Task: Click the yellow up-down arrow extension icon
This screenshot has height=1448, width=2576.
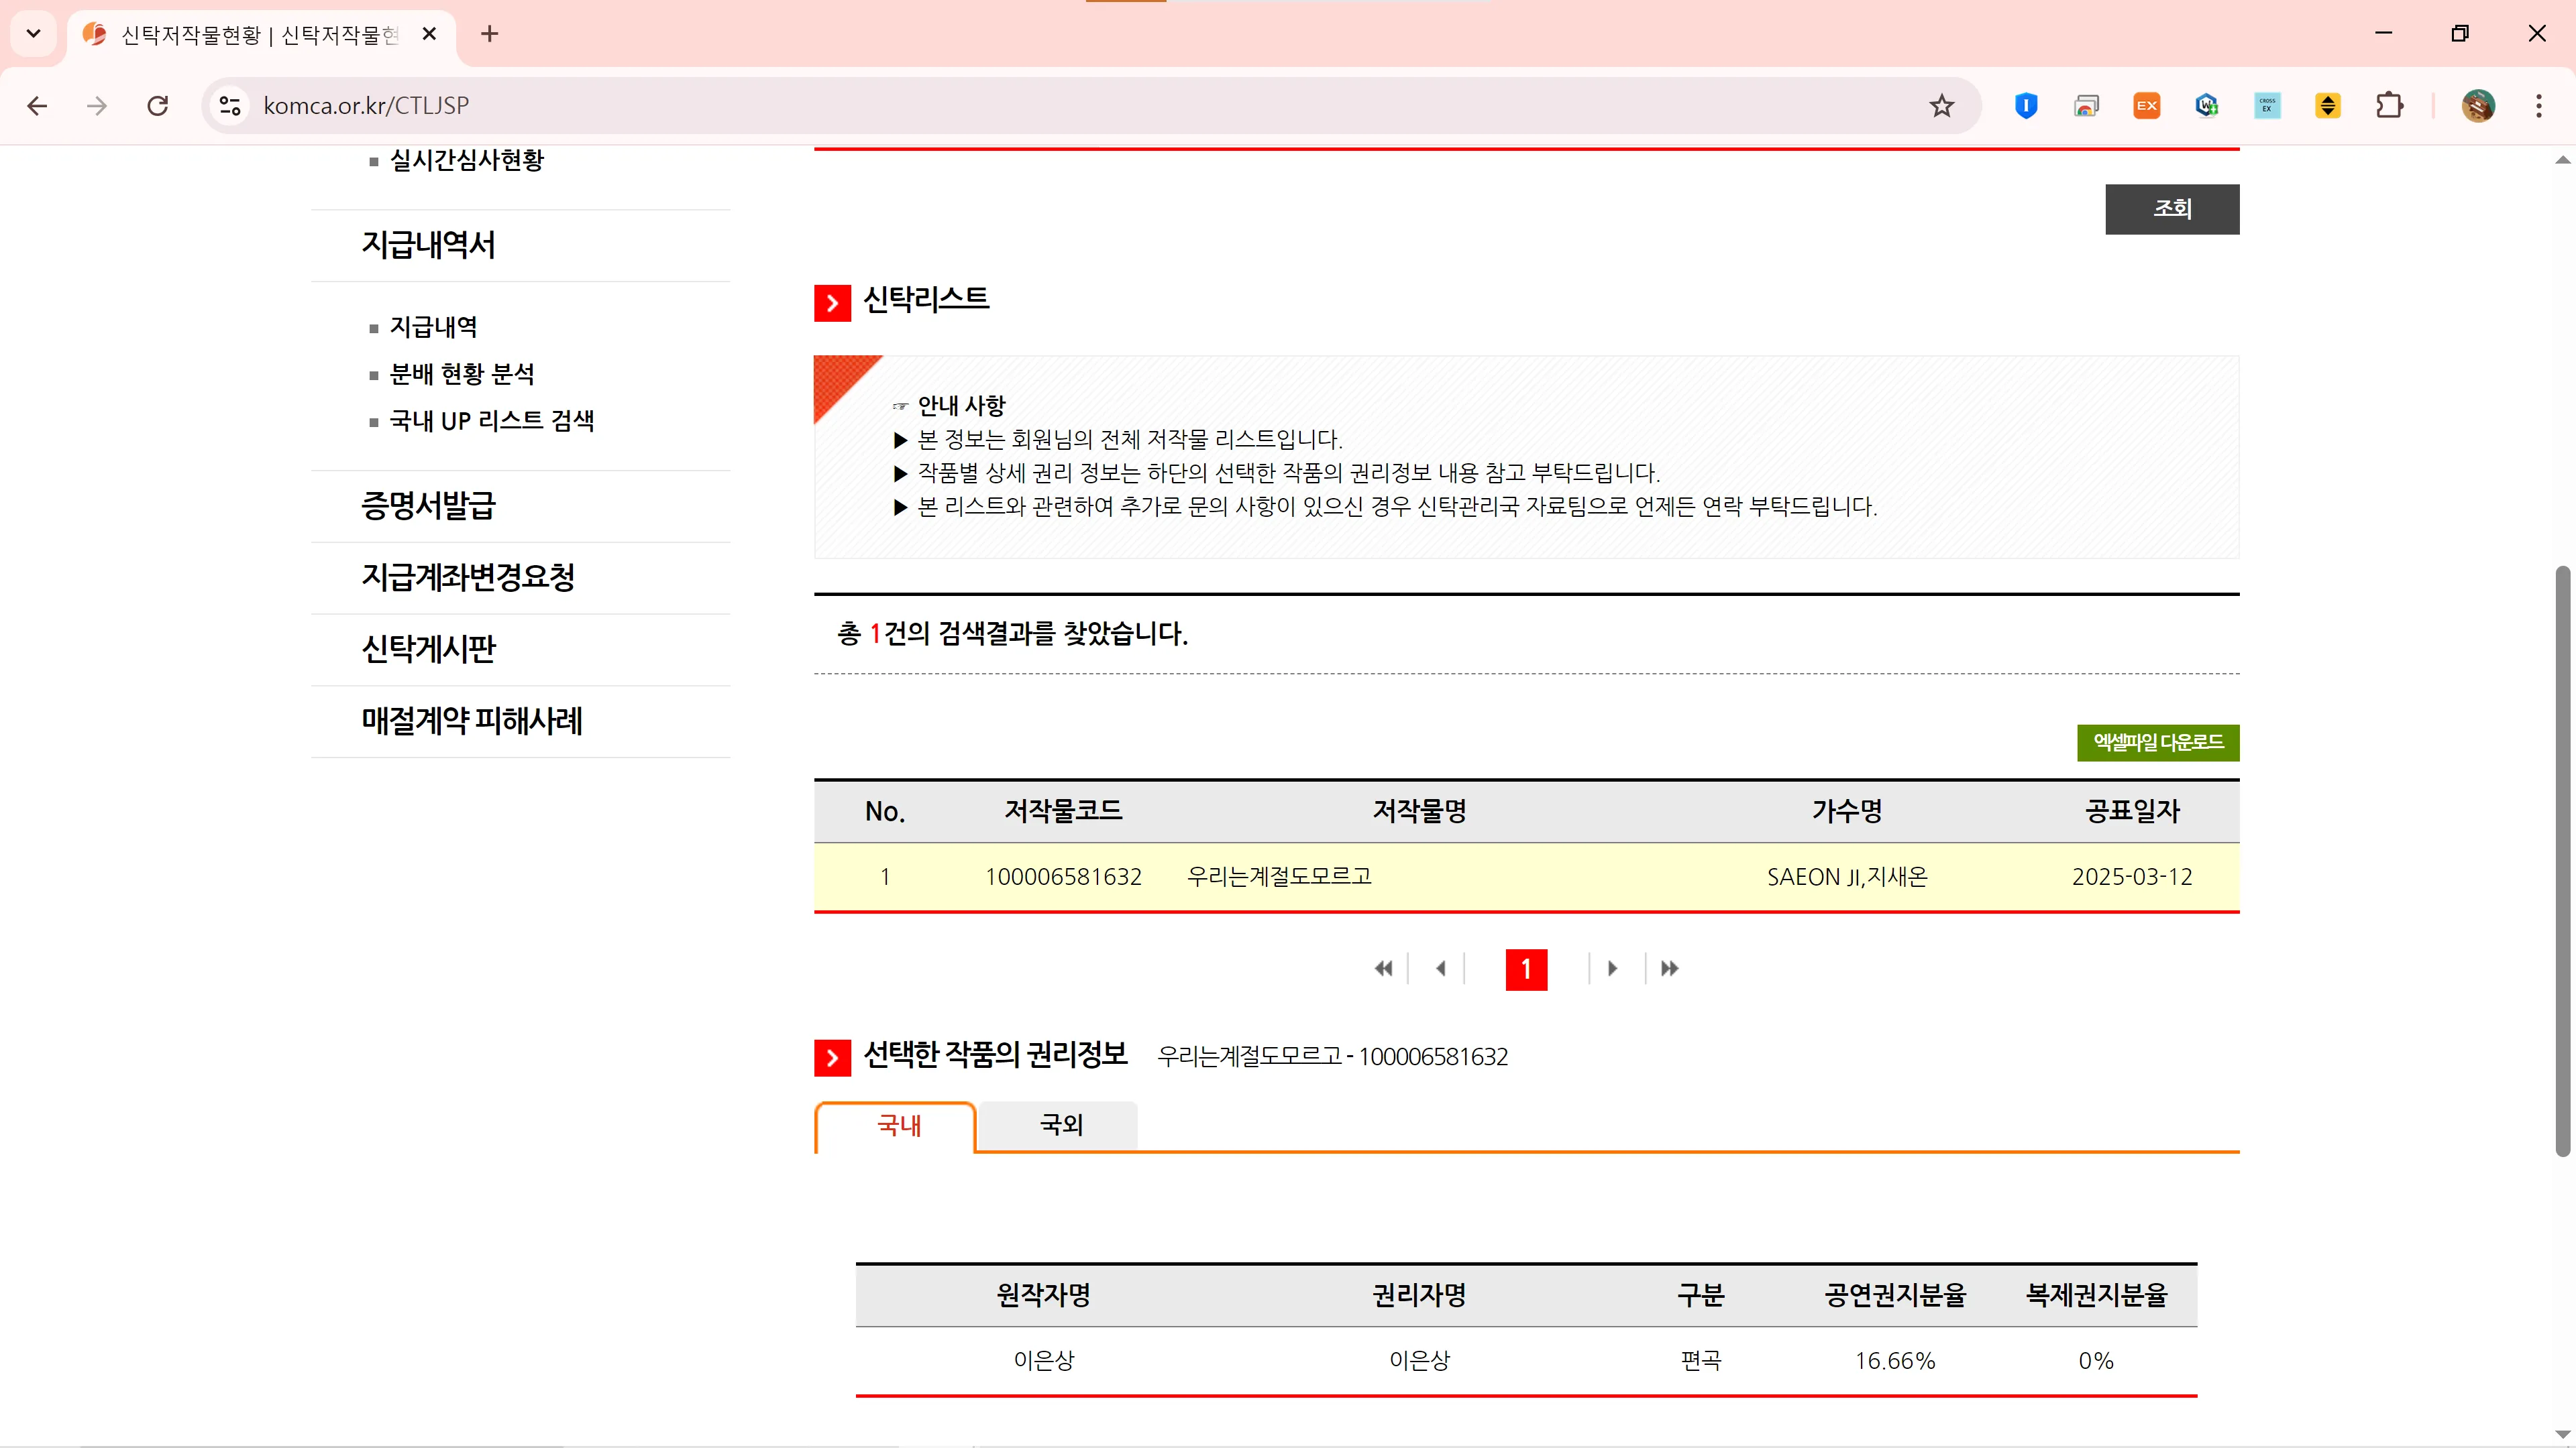Action: point(2328,106)
